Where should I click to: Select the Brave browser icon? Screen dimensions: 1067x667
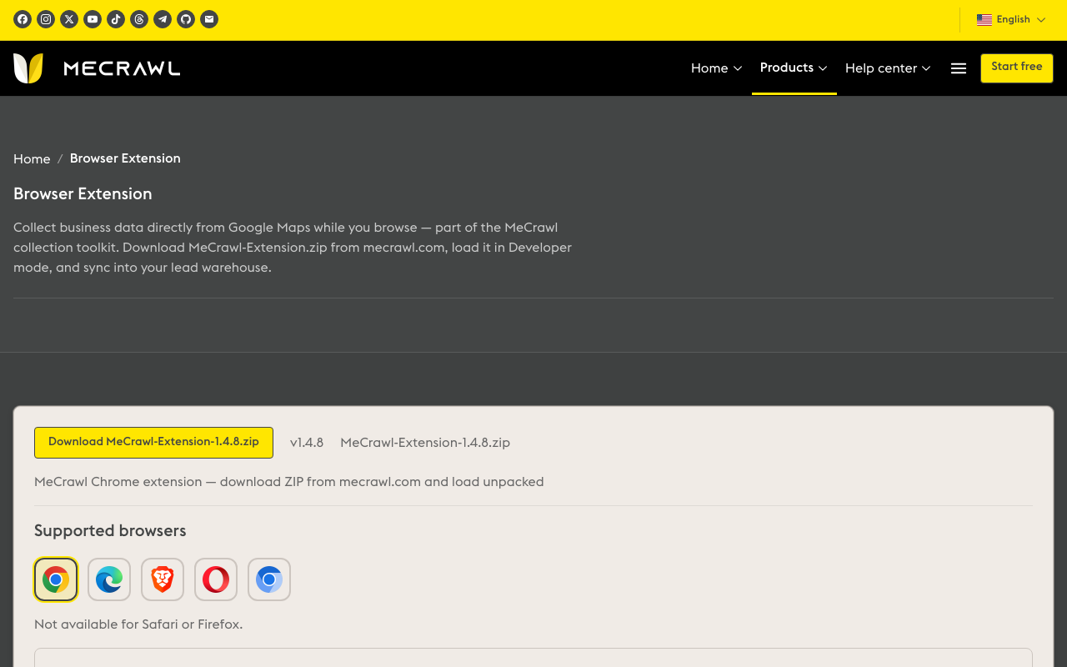coord(163,579)
